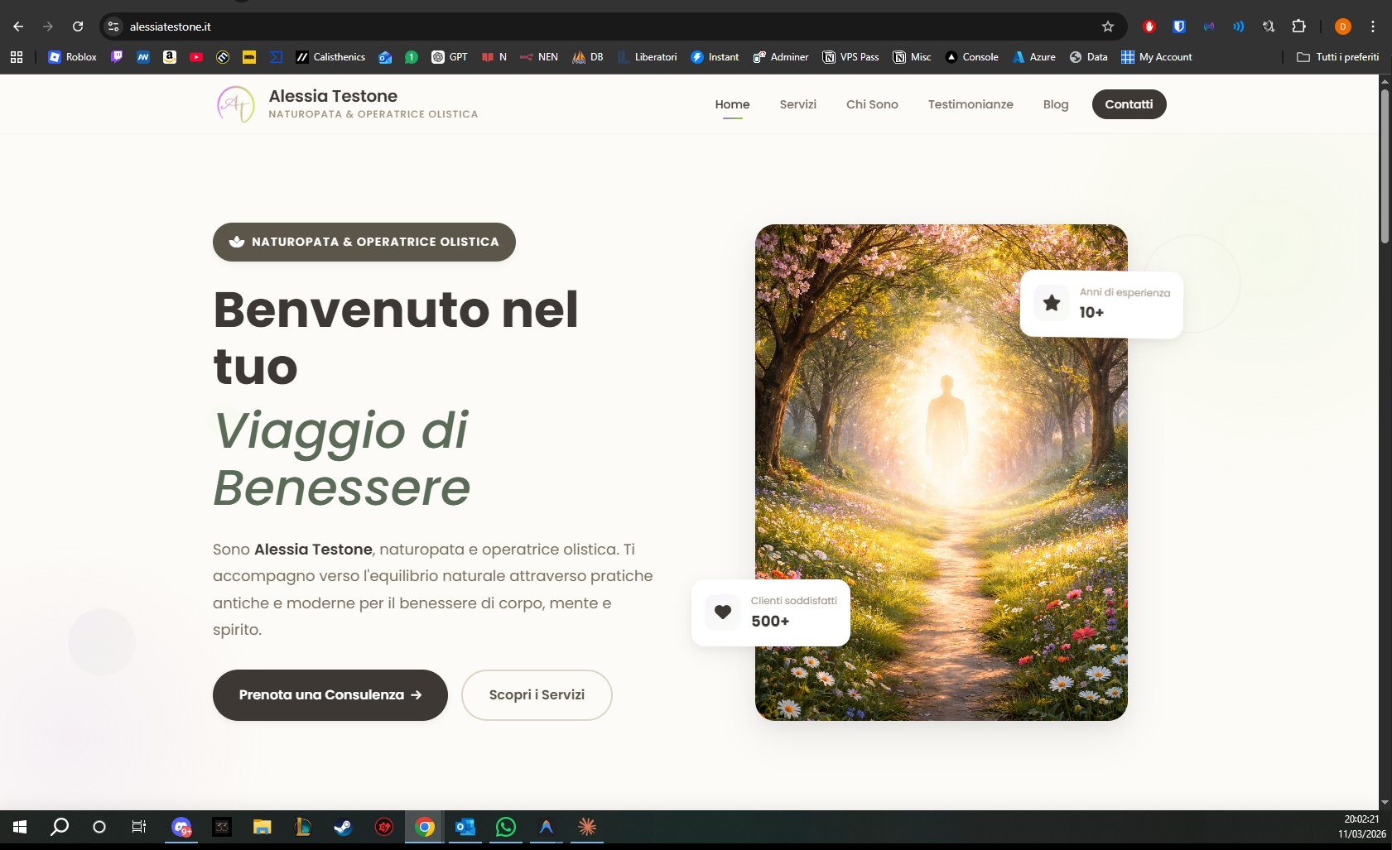
Task: Open the Amazon bookmark icon
Action: pos(170,57)
